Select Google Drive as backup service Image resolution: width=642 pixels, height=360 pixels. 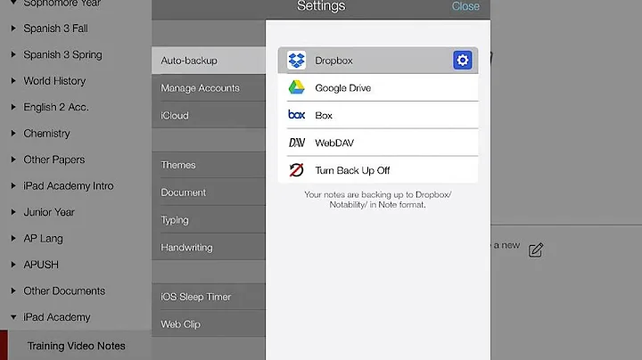click(377, 87)
